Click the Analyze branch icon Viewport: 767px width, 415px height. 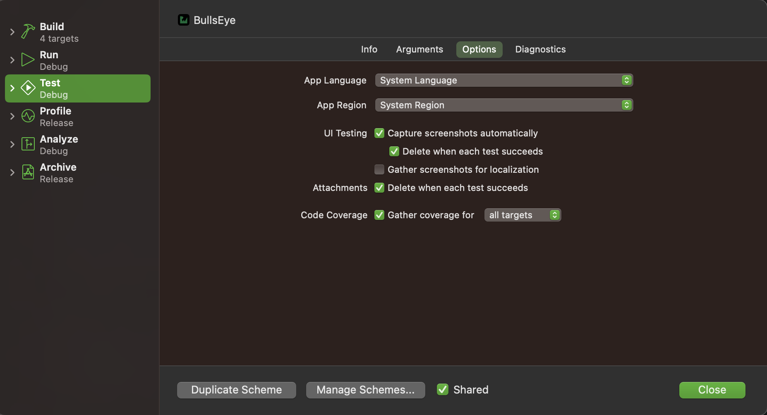point(28,144)
